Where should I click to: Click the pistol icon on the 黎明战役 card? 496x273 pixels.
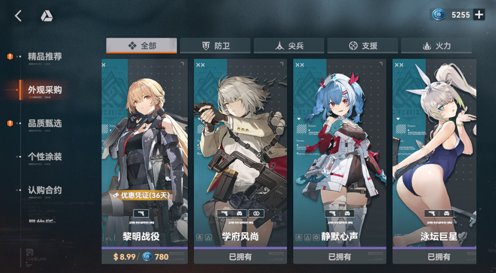click(x=141, y=213)
